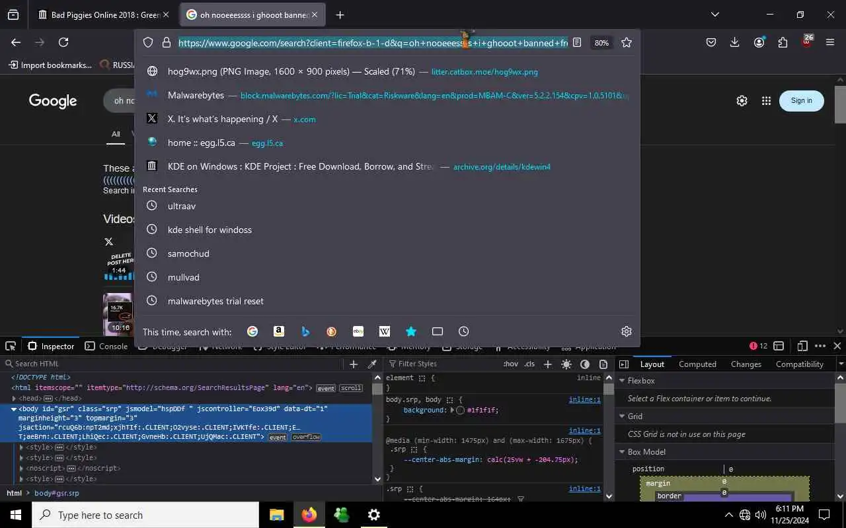This screenshot has height=528, width=846.
Task: Open Firefox application hamburger menu
Action: click(830, 42)
